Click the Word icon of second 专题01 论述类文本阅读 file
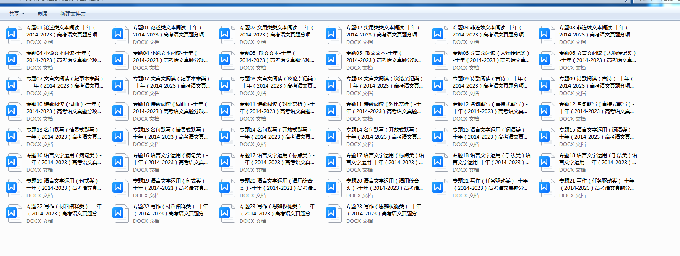 click(x=120, y=35)
